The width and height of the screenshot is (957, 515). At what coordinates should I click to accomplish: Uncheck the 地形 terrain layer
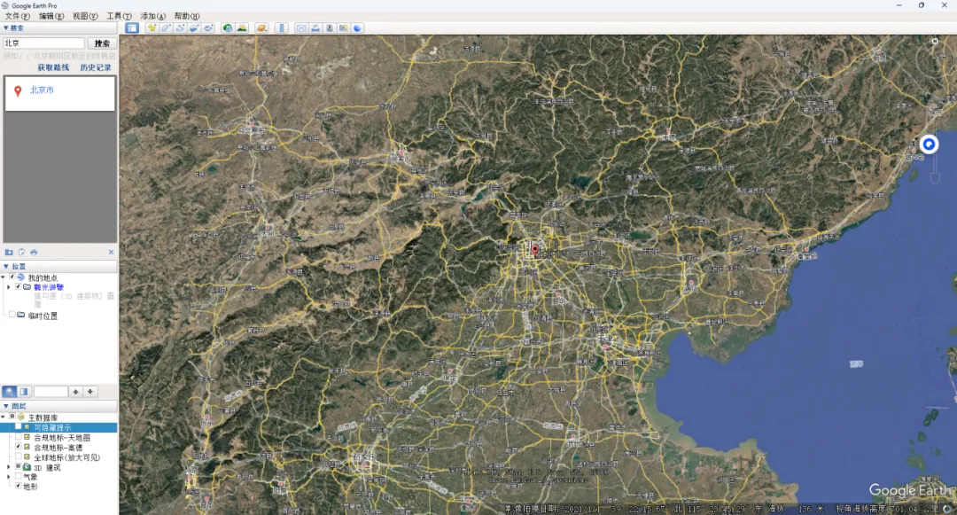tap(19, 486)
